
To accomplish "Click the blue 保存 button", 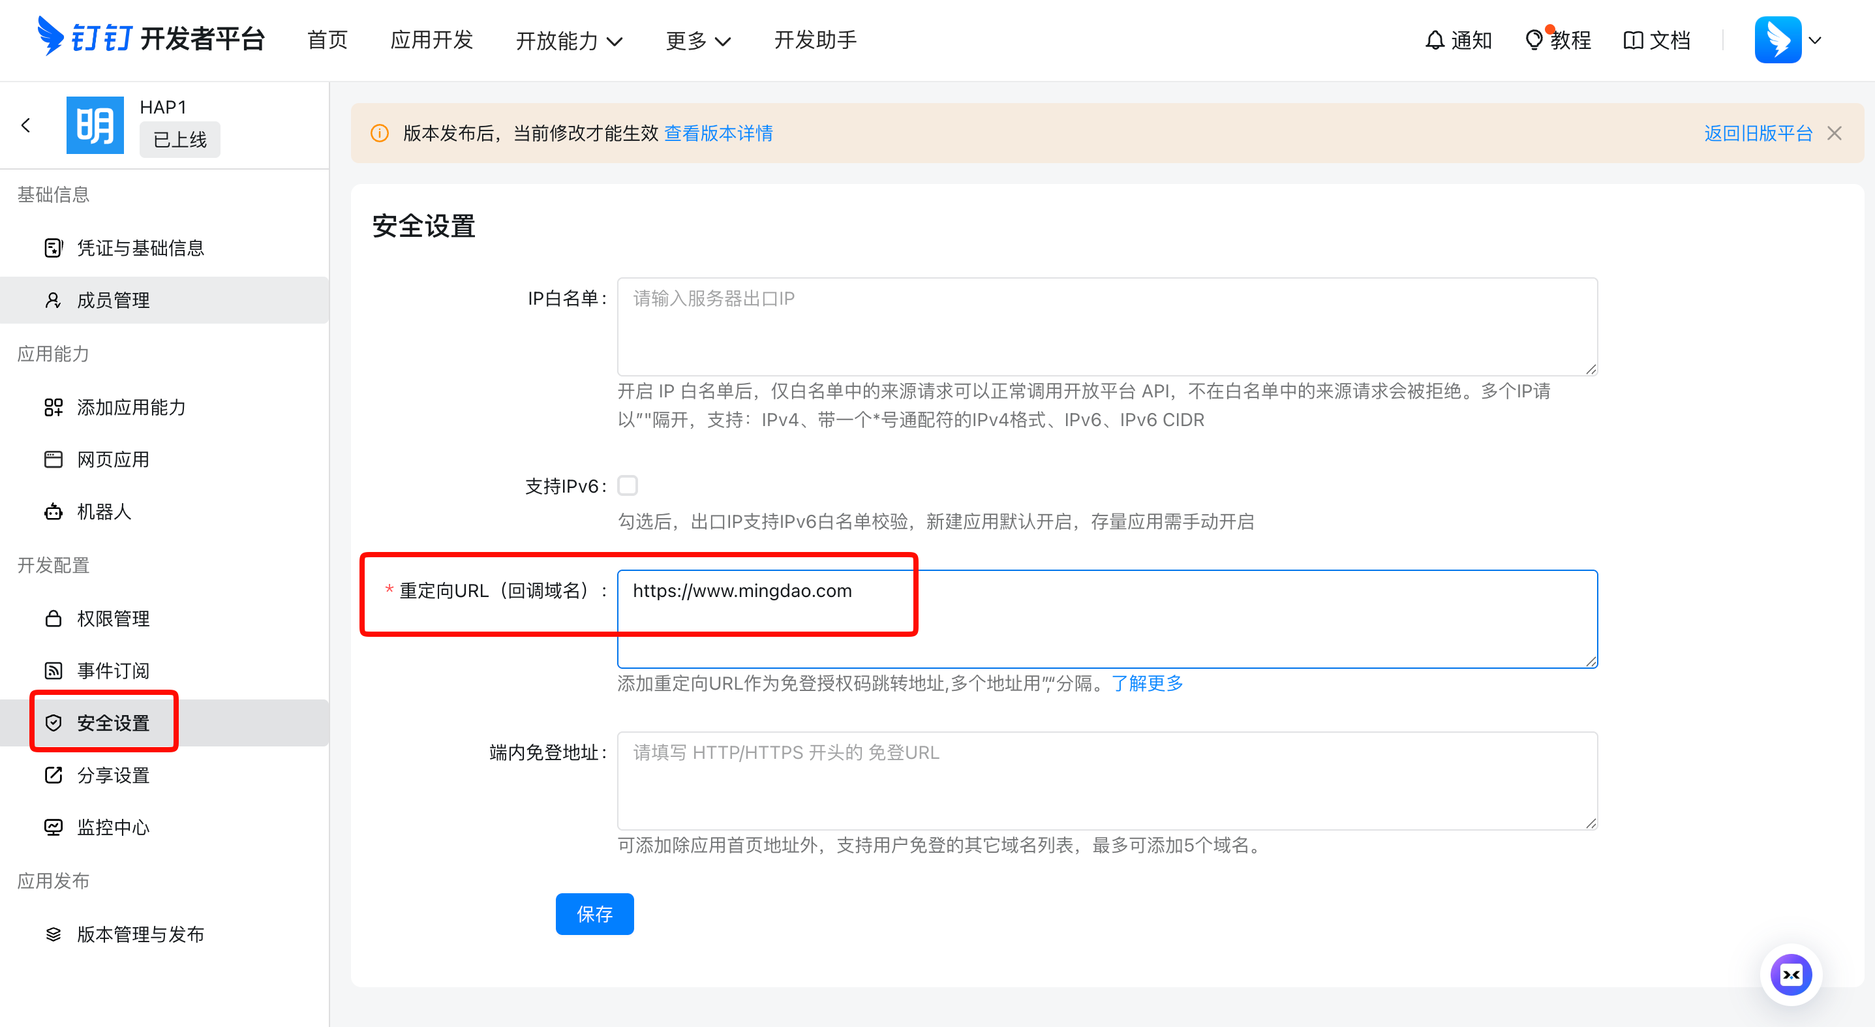I will click(594, 914).
